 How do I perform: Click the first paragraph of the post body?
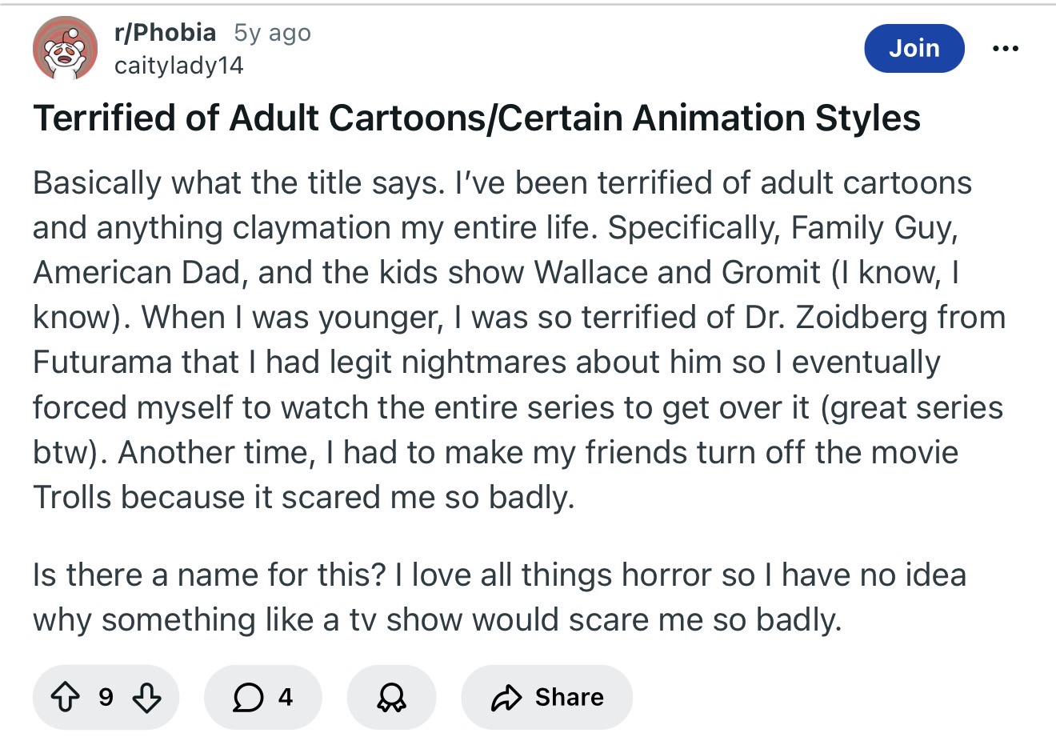(x=512, y=340)
